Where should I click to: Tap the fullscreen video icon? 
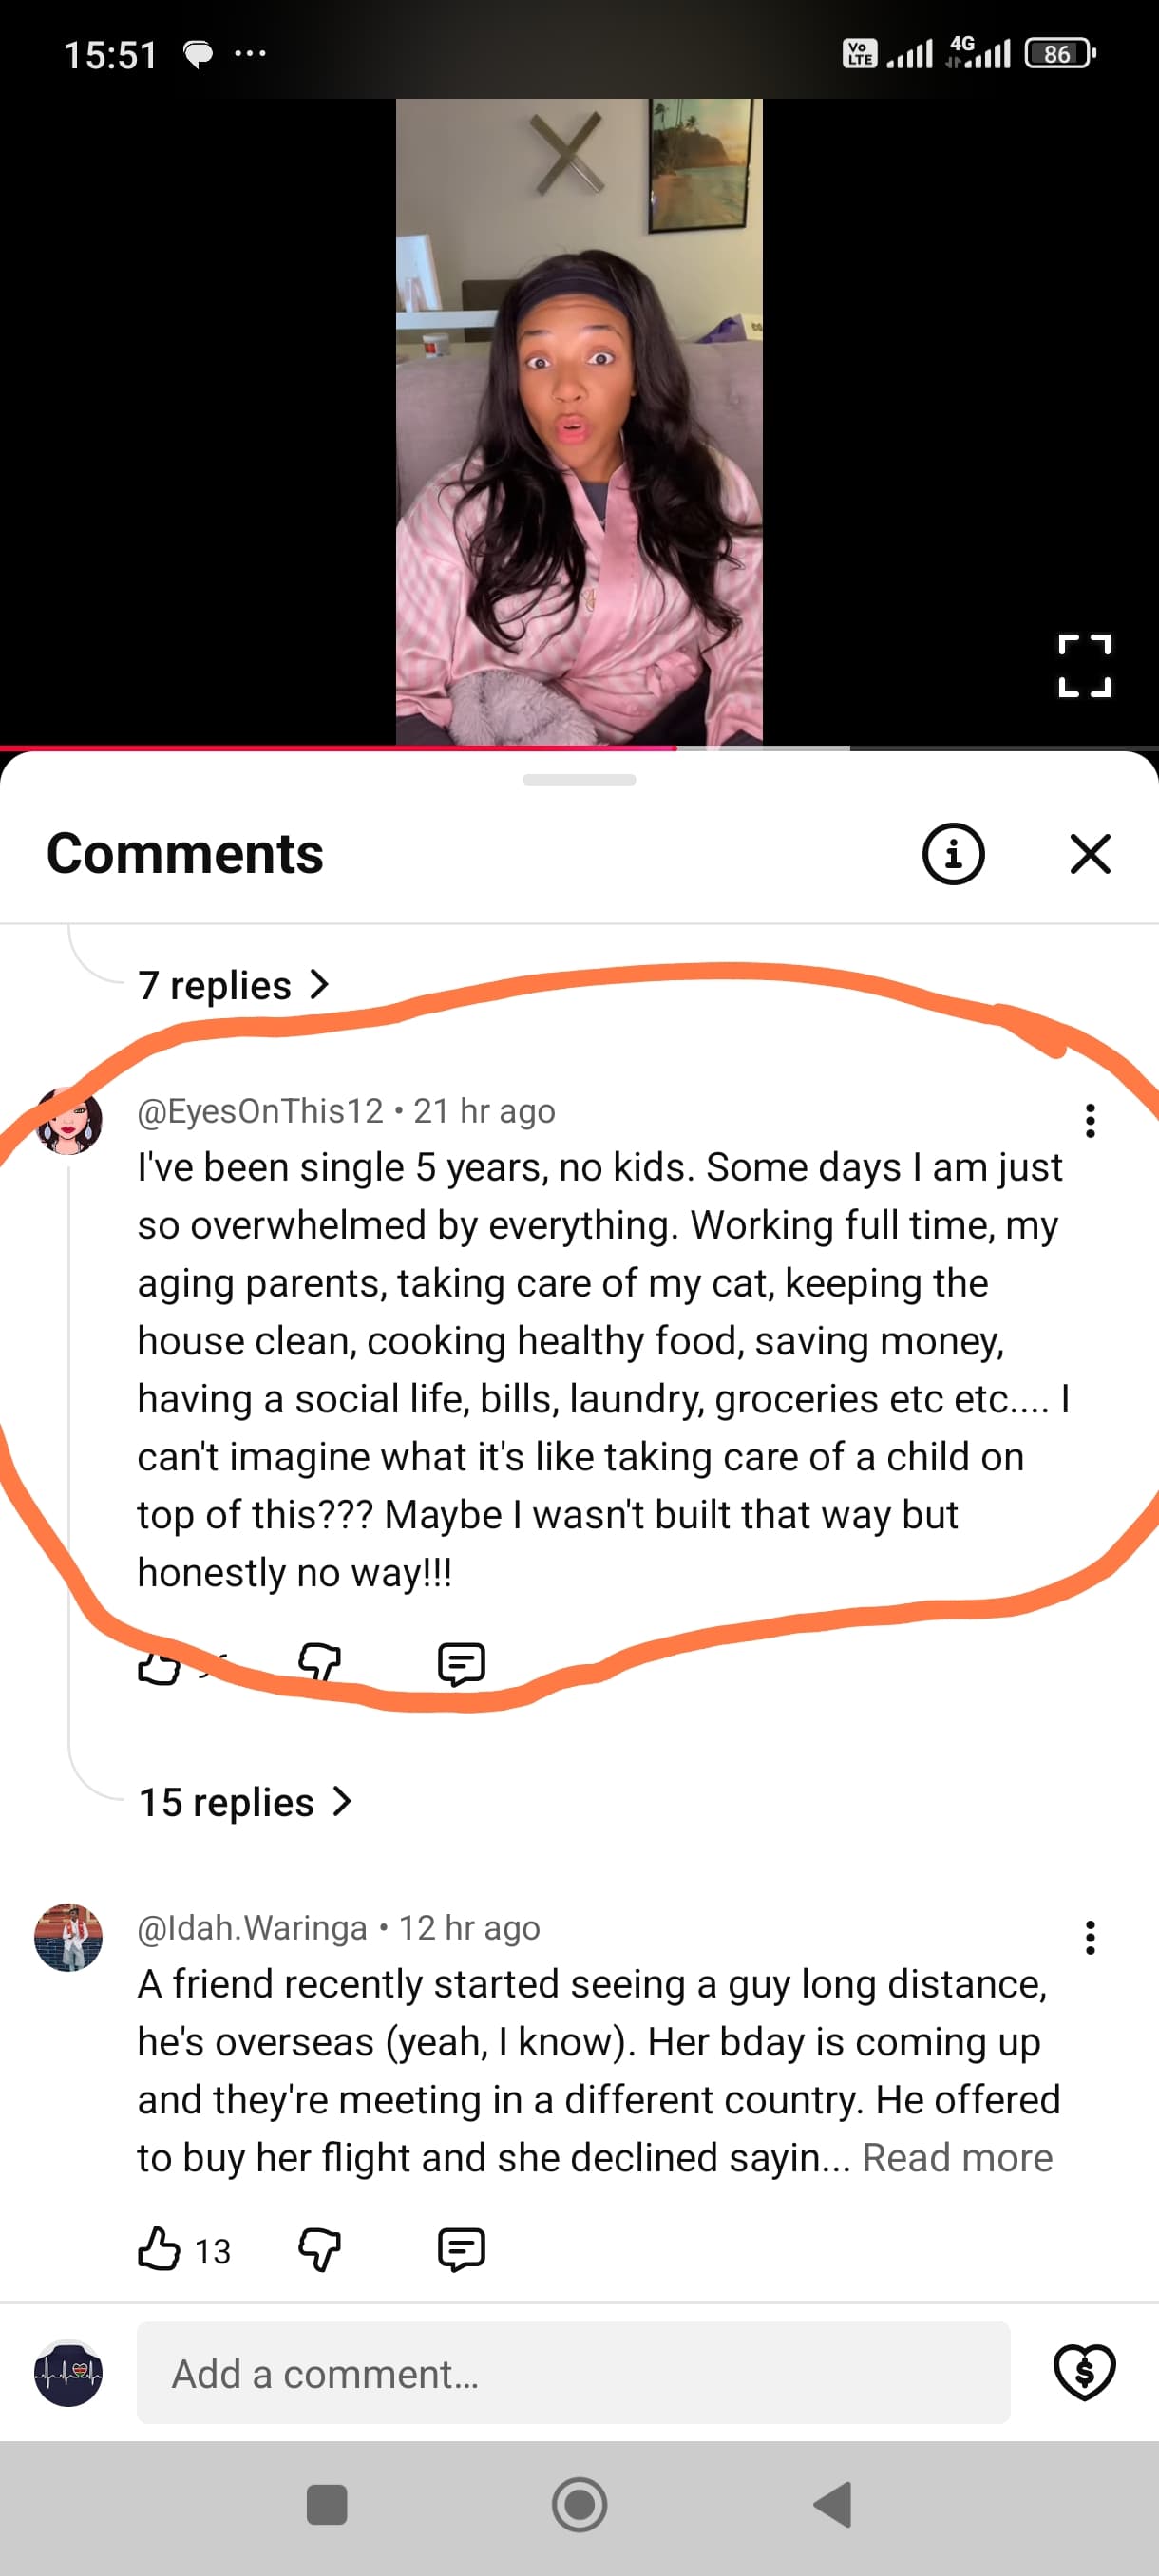tap(1084, 666)
